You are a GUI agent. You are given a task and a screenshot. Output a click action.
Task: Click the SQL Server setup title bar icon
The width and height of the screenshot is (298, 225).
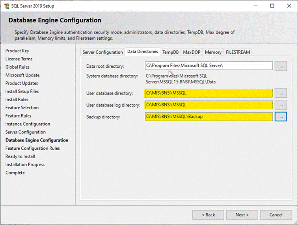7,6
